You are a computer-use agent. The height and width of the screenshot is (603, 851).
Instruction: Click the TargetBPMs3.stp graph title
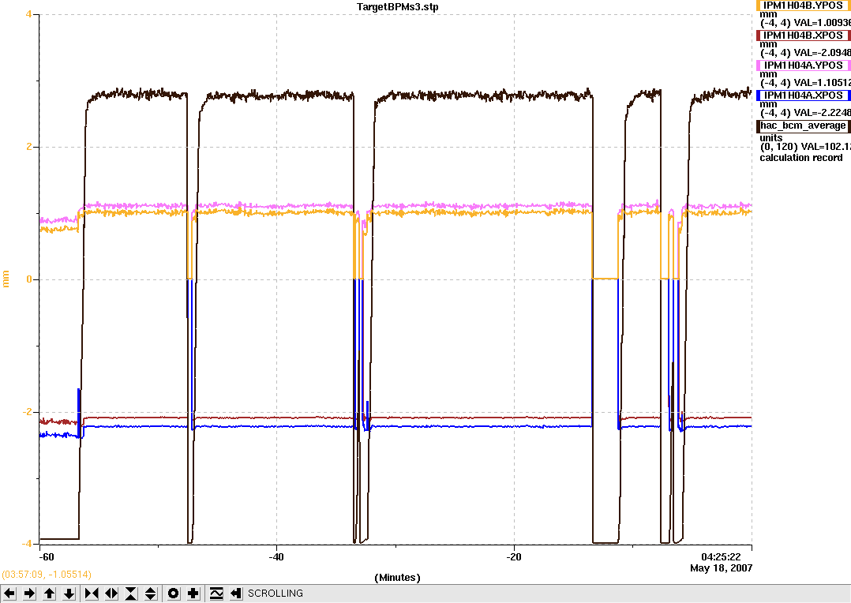coord(397,6)
